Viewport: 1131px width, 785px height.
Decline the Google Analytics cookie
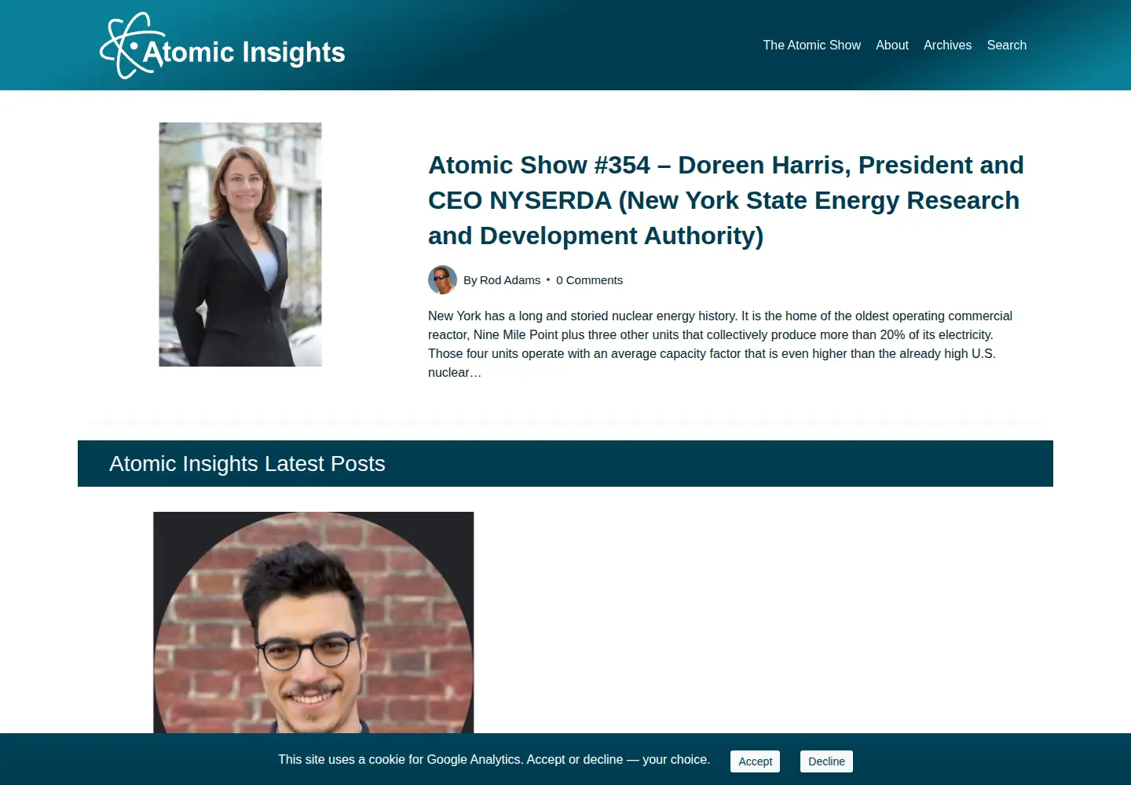[826, 761]
